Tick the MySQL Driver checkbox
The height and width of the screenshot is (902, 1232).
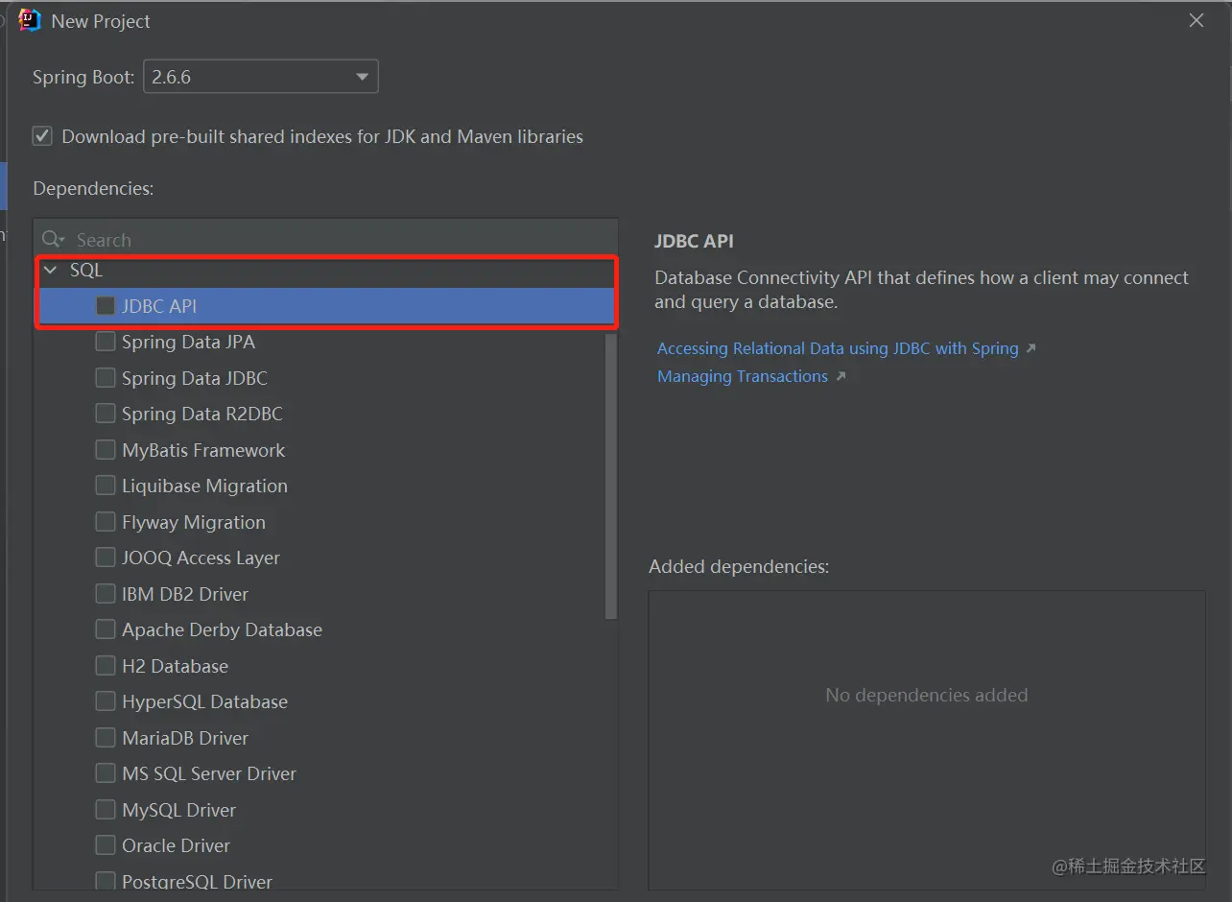106,810
